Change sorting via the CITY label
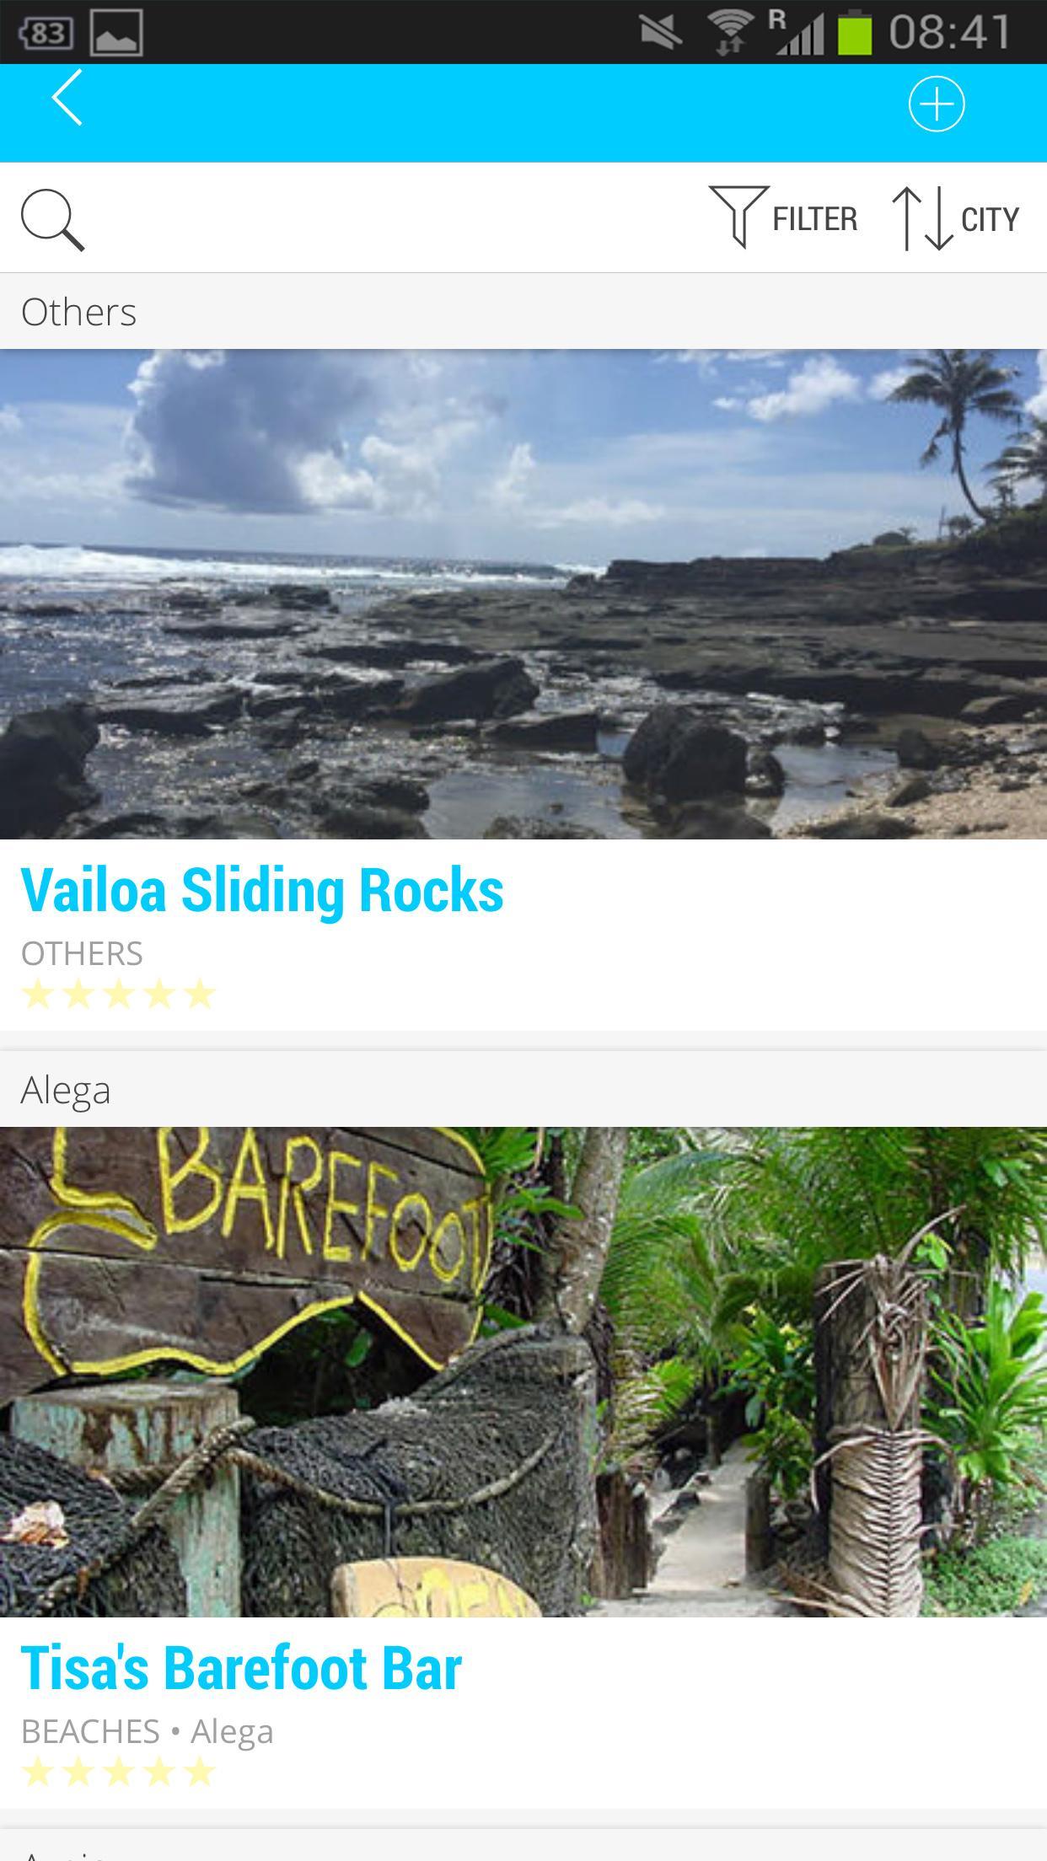This screenshot has height=1861, width=1047. (x=990, y=219)
